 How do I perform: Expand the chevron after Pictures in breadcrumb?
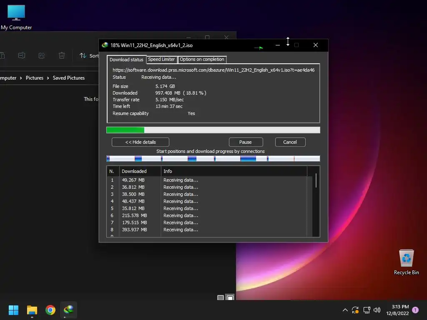pos(48,78)
